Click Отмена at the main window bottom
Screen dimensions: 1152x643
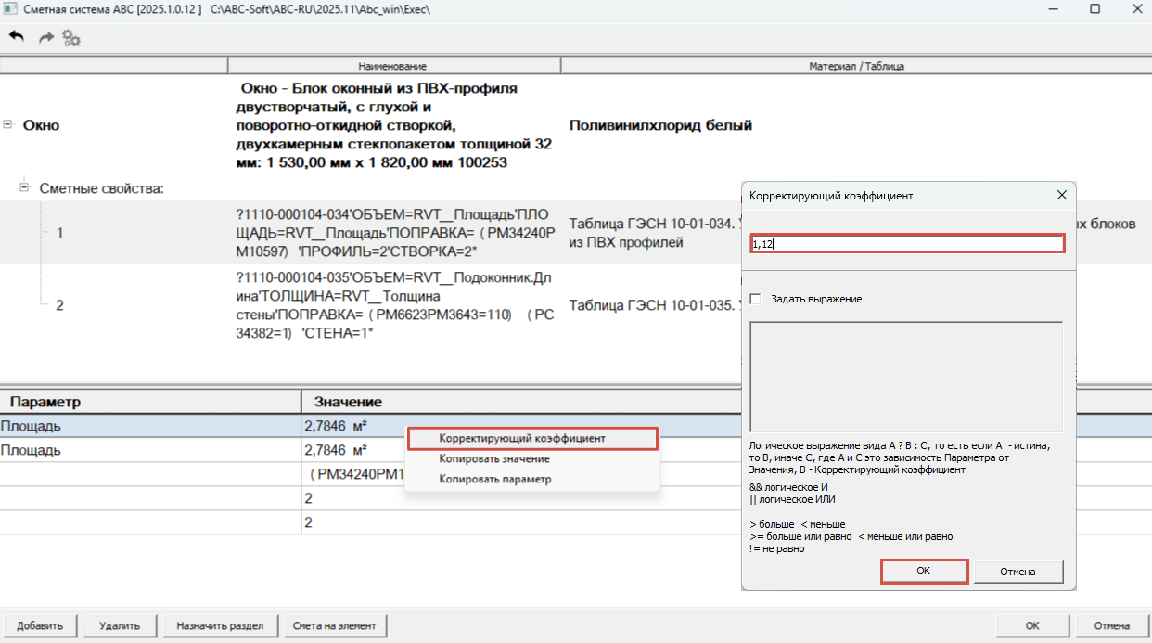point(1111,625)
